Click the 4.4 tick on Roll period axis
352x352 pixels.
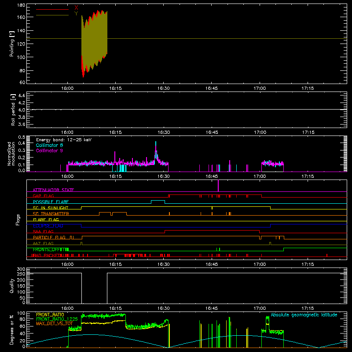point(22,95)
